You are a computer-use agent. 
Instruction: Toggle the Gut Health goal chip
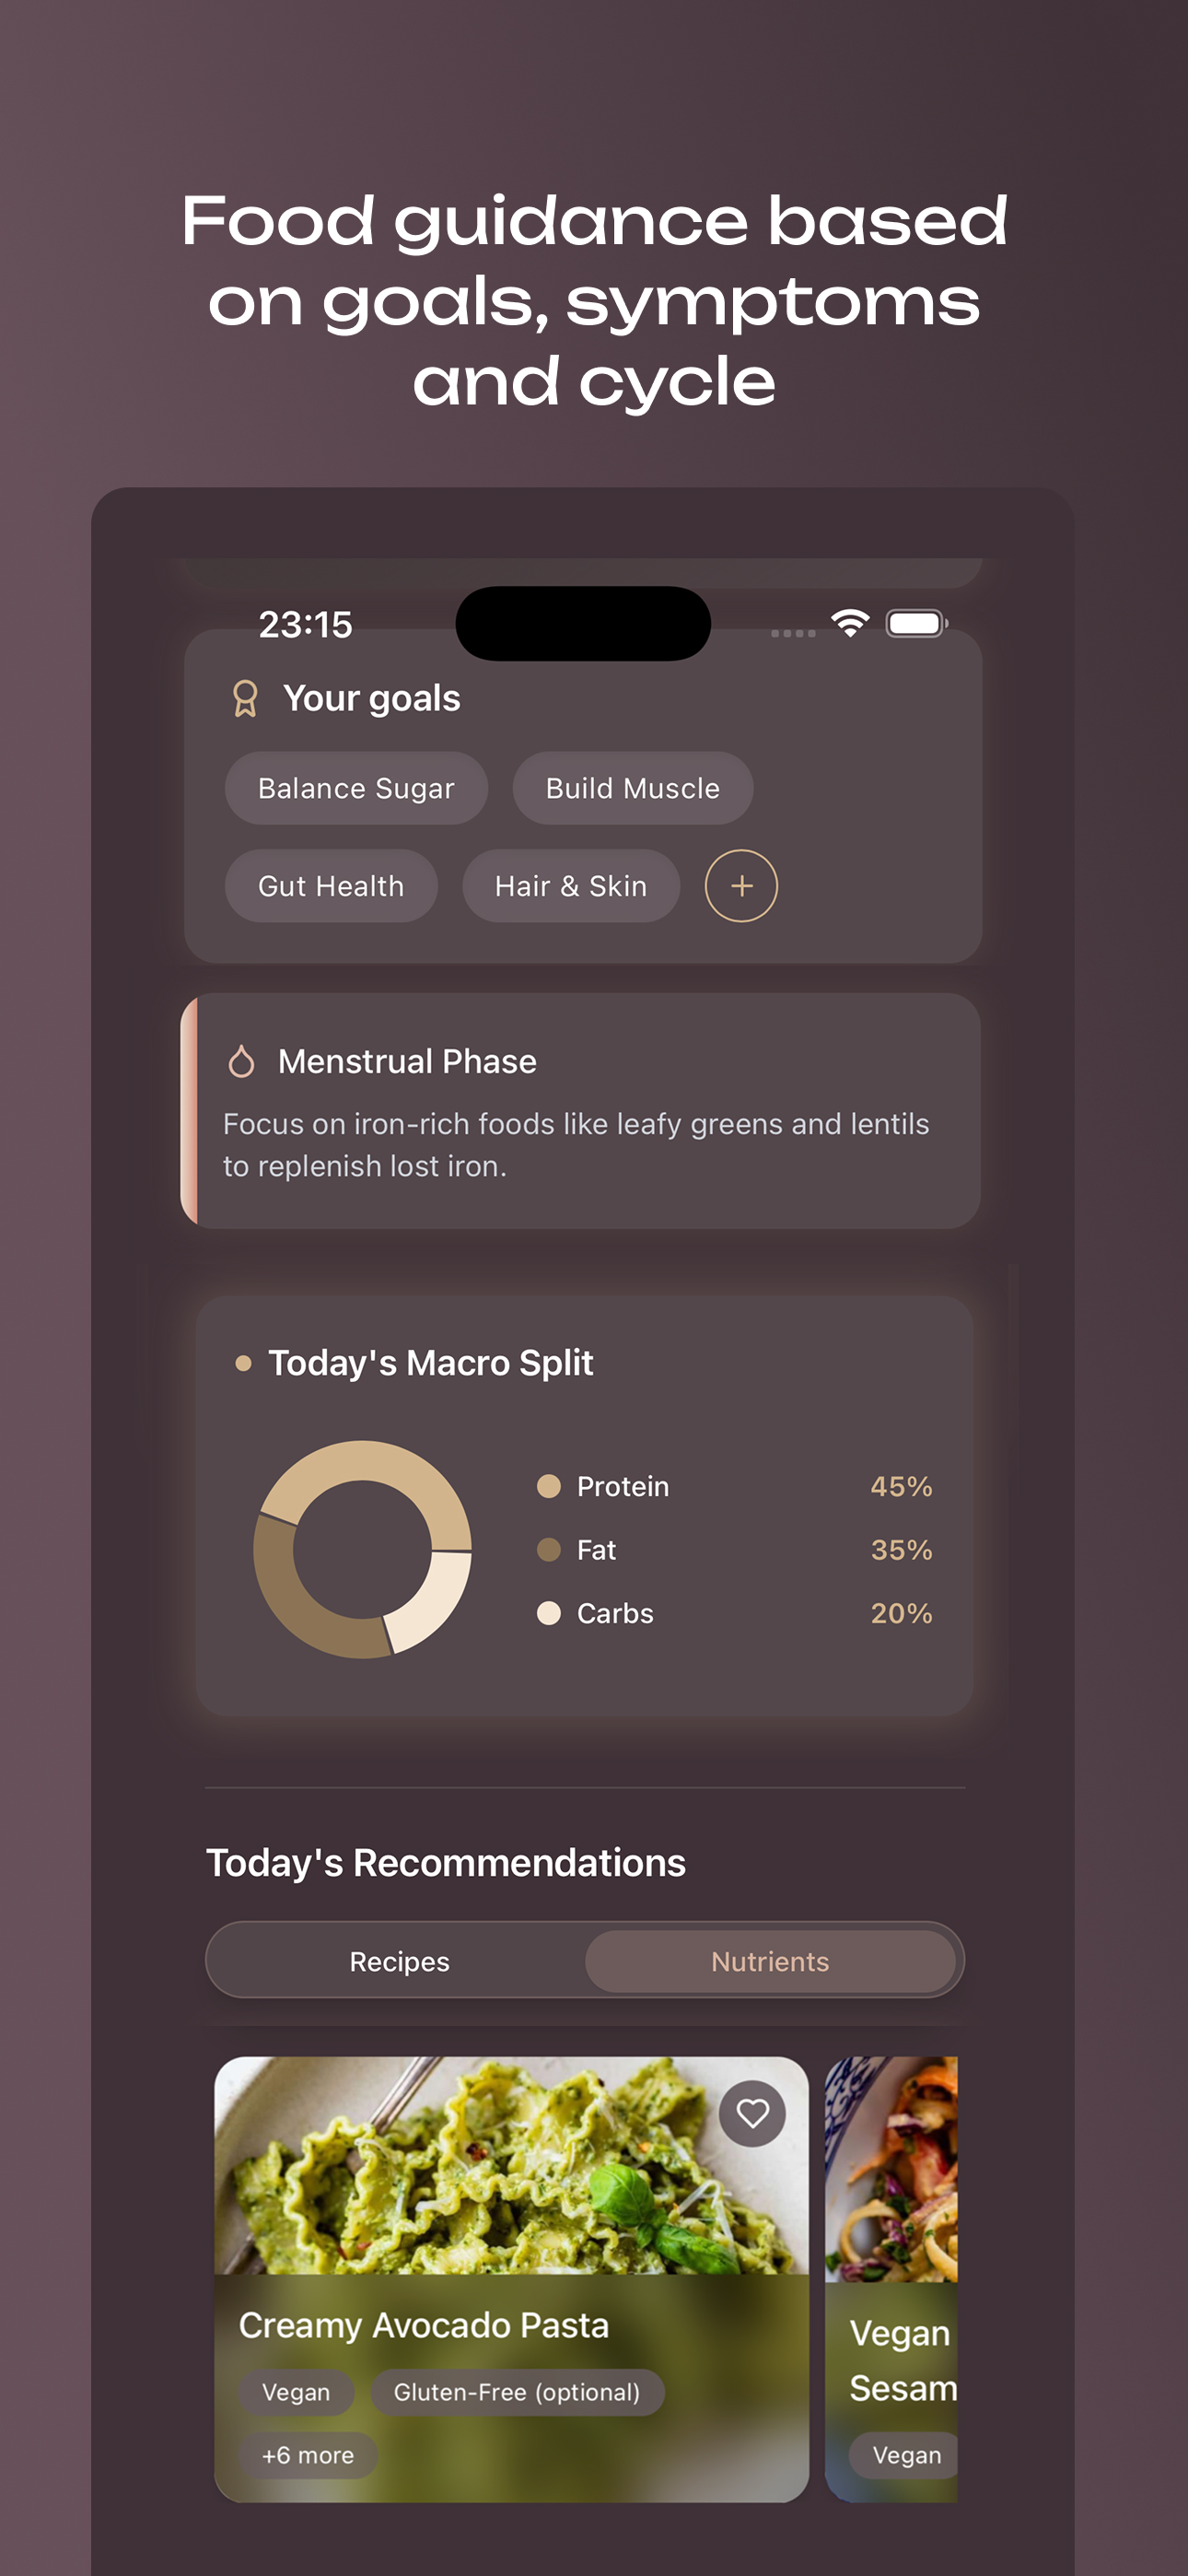pyautogui.click(x=331, y=886)
